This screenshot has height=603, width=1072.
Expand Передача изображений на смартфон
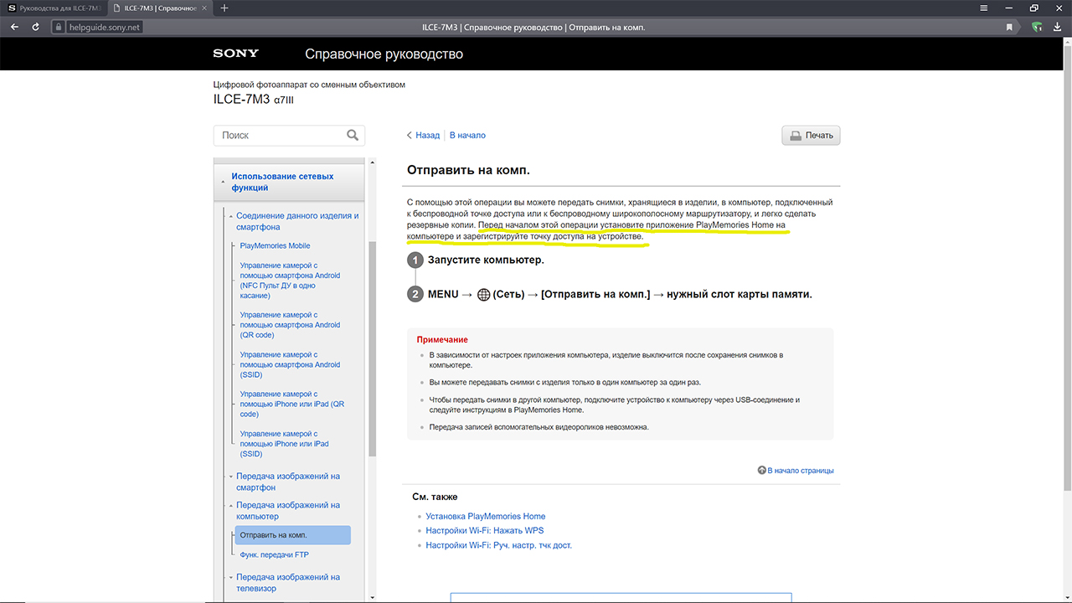pyautogui.click(x=288, y=482)
